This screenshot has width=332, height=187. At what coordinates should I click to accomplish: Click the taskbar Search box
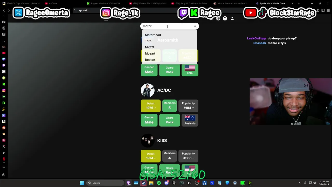pos(105,183)
